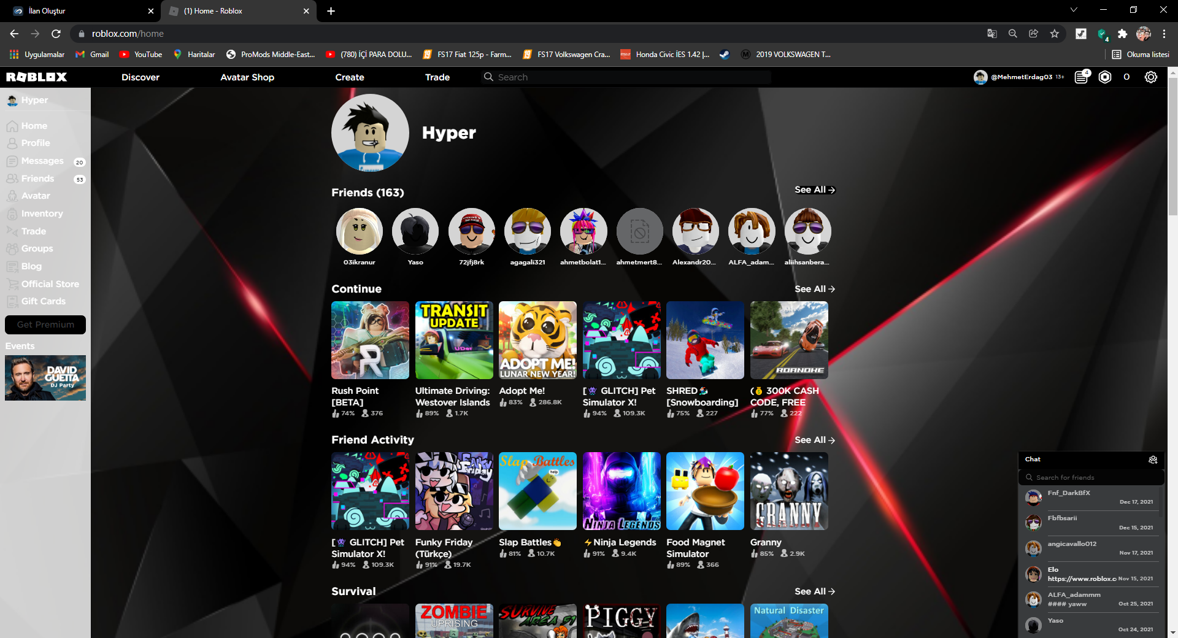Open friend 03ikranur's avatar
This screenshot has height=638, width=1178.
tap(360, 231)
